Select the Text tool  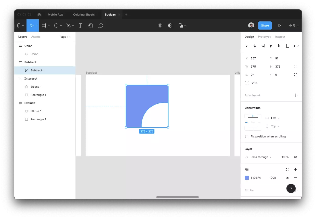[x=80, y=25]
